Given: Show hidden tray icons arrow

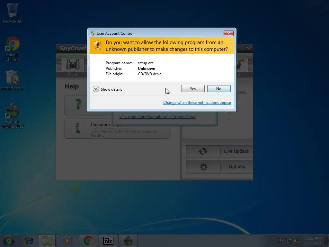Looking at the screenshot, I should tap(273, 241).
